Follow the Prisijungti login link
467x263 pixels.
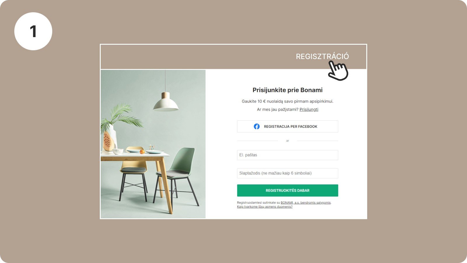[309, 109]
